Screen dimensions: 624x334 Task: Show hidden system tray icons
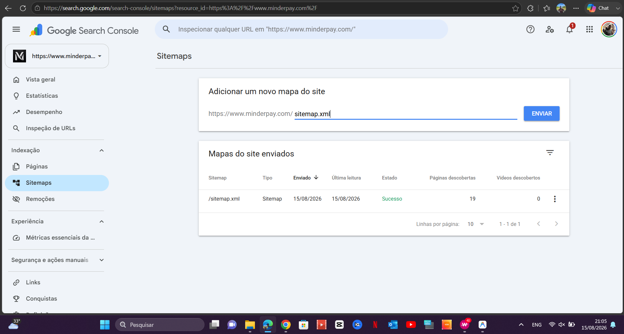tap(521, 325)
